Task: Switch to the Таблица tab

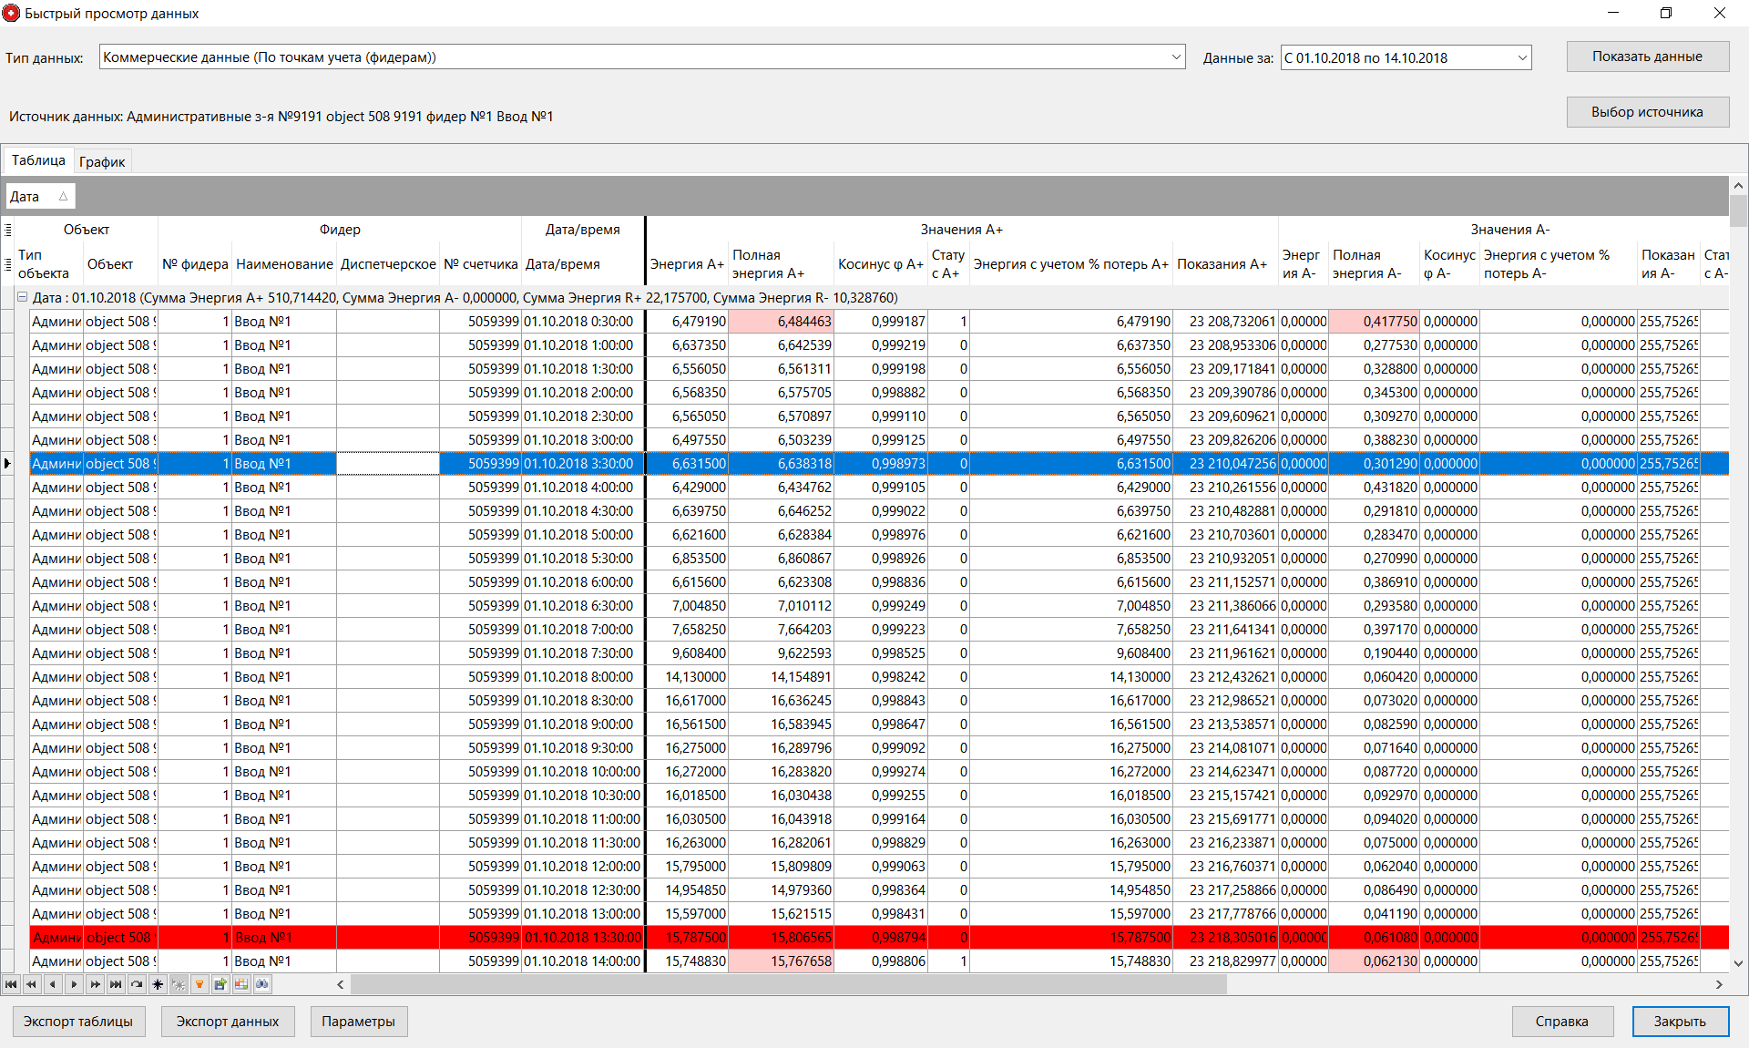Action: (37, 159)
